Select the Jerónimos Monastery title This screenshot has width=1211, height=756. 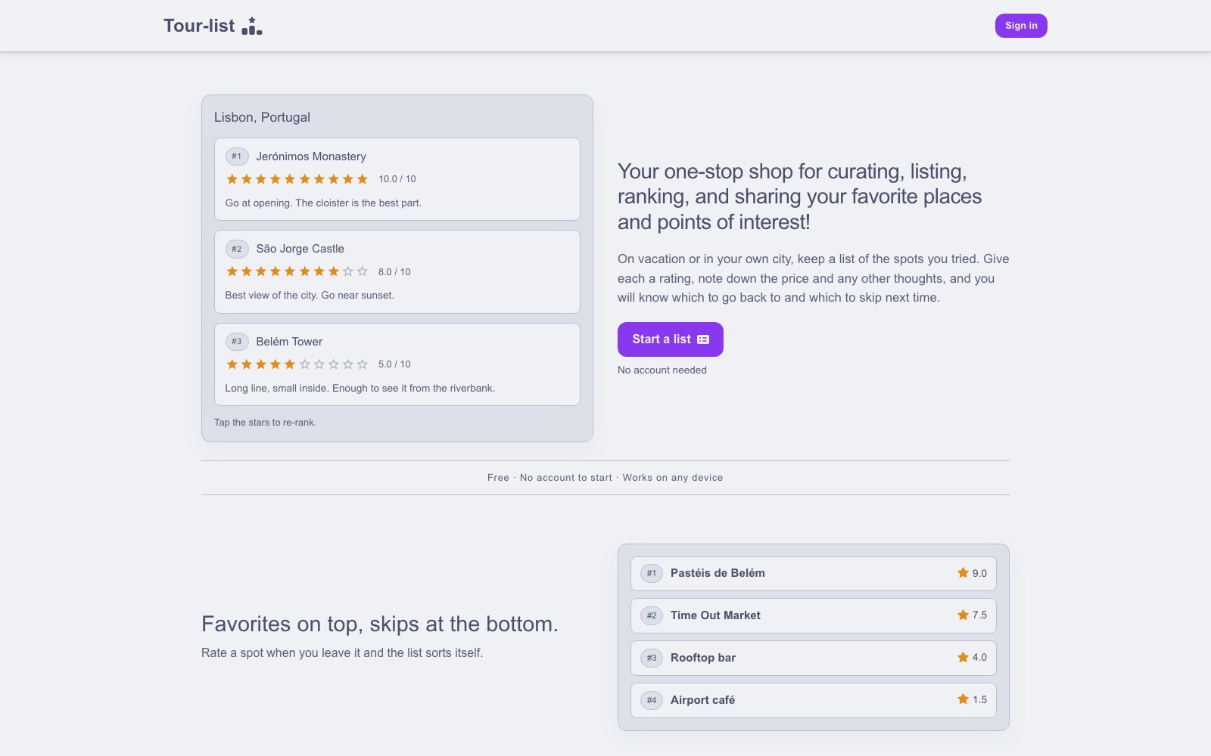pyautogui.click(x=311, y=156)
